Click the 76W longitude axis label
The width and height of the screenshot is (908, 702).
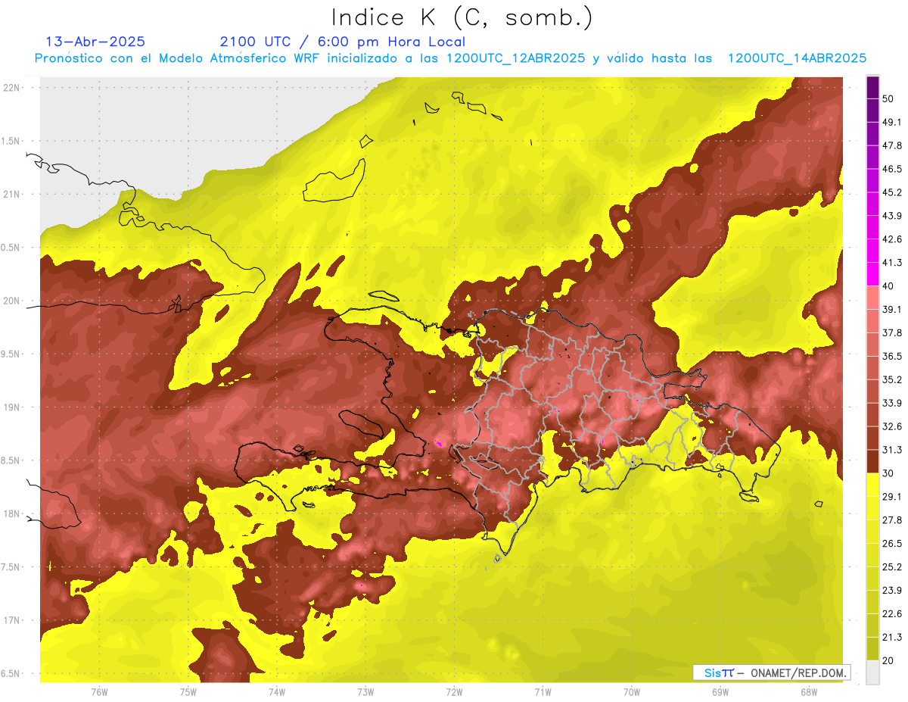tap(99, 691)
